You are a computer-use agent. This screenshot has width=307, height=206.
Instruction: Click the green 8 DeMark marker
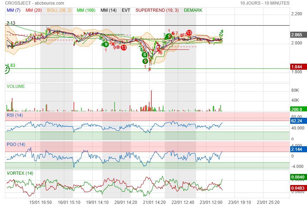point(145,55)
